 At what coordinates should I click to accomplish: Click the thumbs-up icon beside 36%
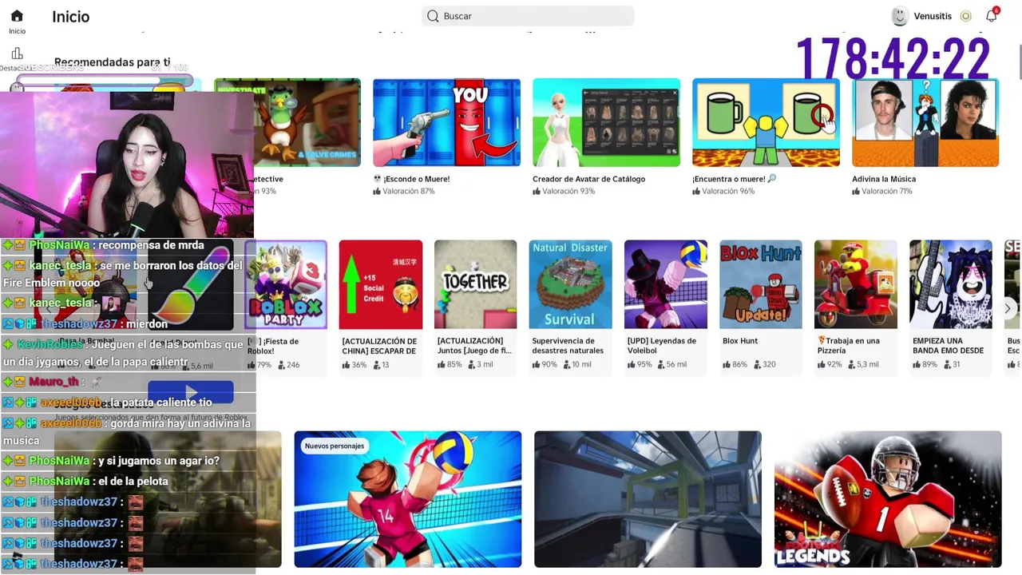coord(347,365)
